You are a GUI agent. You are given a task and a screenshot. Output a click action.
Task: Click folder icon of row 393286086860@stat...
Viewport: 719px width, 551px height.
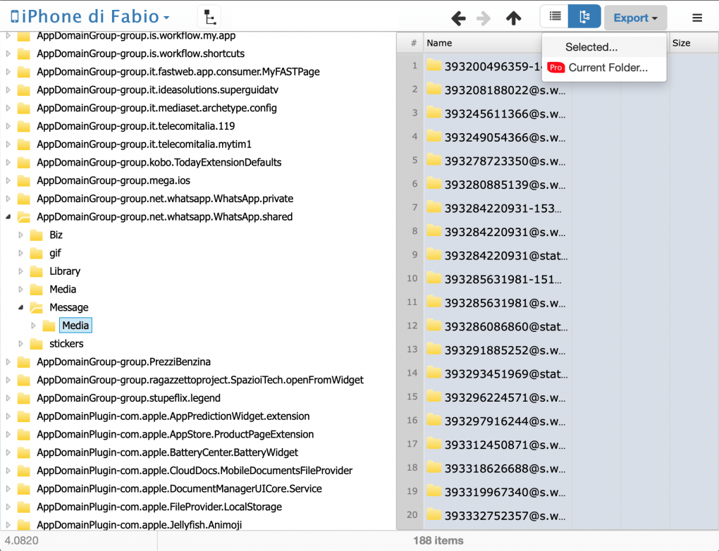tap(434, 326)
